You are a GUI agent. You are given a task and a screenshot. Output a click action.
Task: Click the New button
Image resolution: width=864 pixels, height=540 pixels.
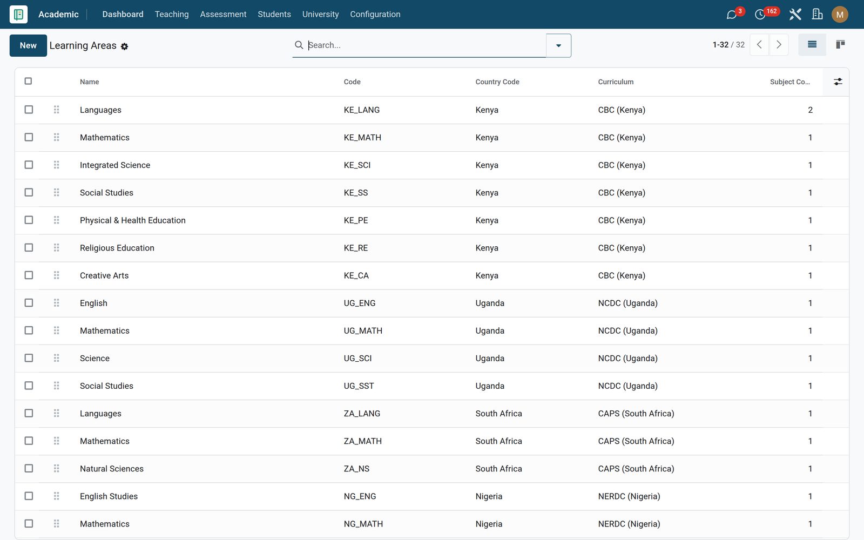(28, 45)
